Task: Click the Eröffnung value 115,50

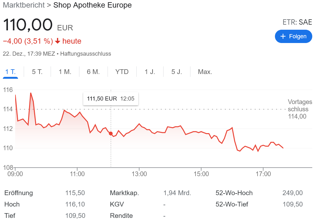Action: point(75,193)
